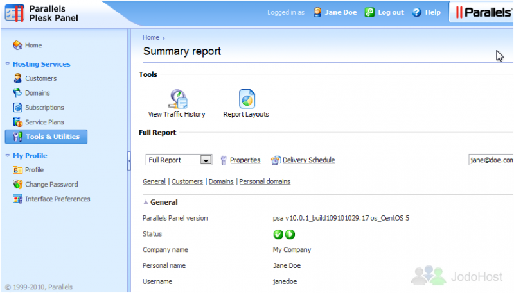Open Interface Preferences in the sidebar

point(58,199)
